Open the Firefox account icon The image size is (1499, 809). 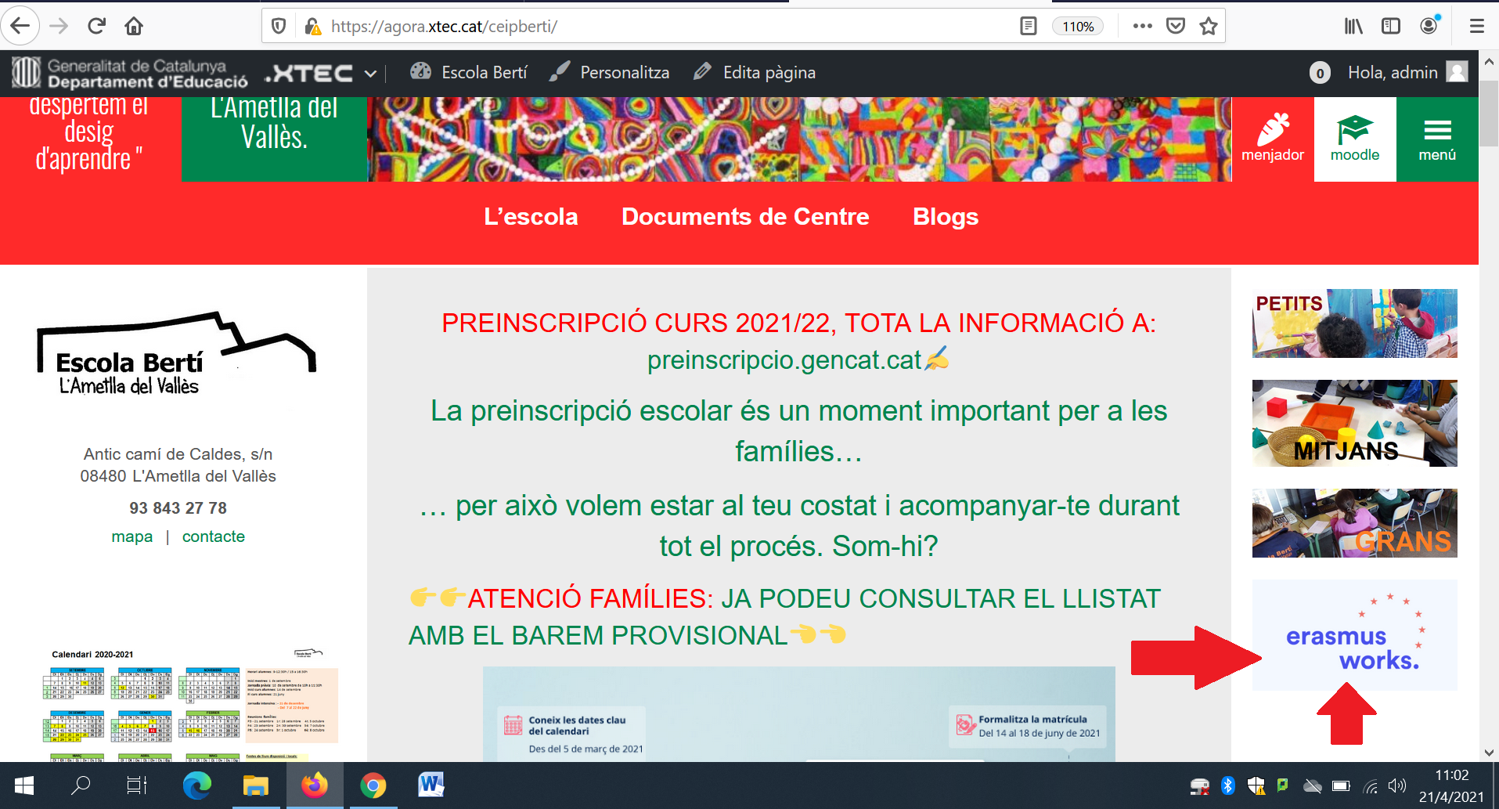point(1429,27)
